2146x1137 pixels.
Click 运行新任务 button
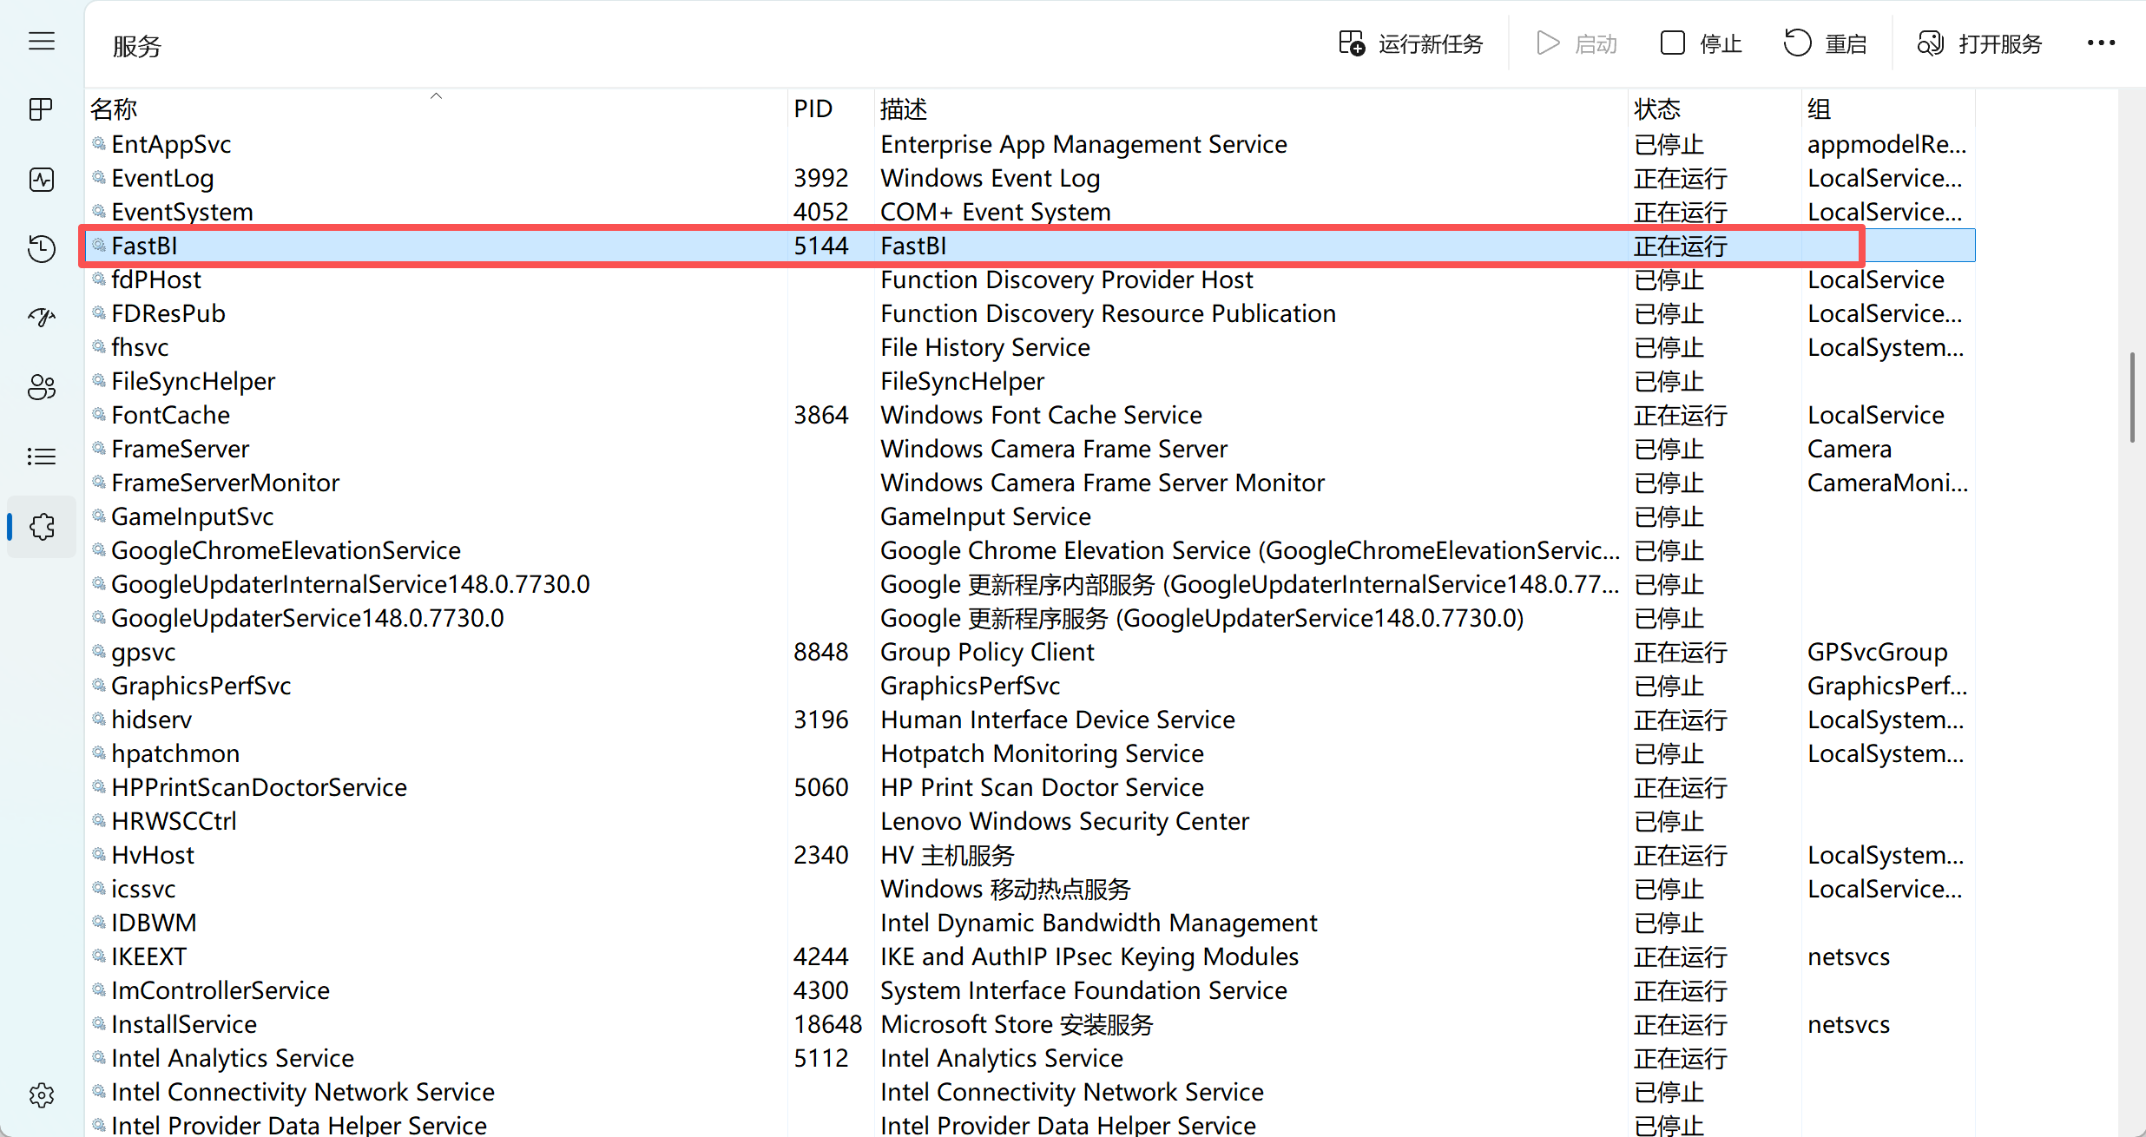click(x=1411, y=43)
